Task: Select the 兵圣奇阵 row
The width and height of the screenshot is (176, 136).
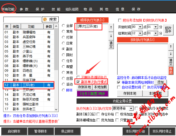Action: point(29,37)
